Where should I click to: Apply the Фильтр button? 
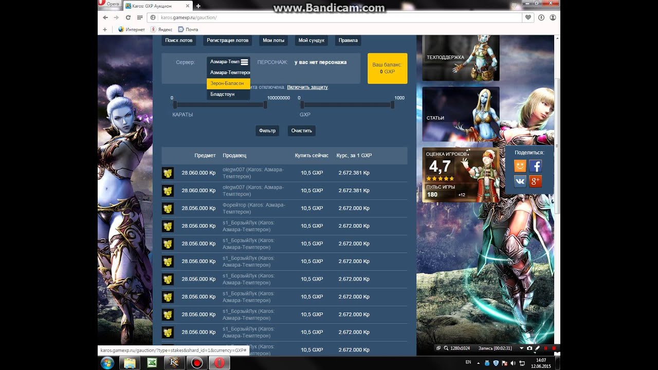[x=267, y=131]
